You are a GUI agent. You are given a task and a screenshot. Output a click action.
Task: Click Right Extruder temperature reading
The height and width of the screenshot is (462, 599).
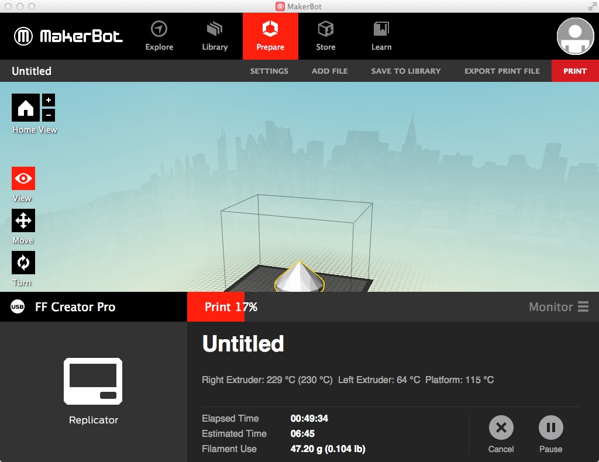pos(267,380)
